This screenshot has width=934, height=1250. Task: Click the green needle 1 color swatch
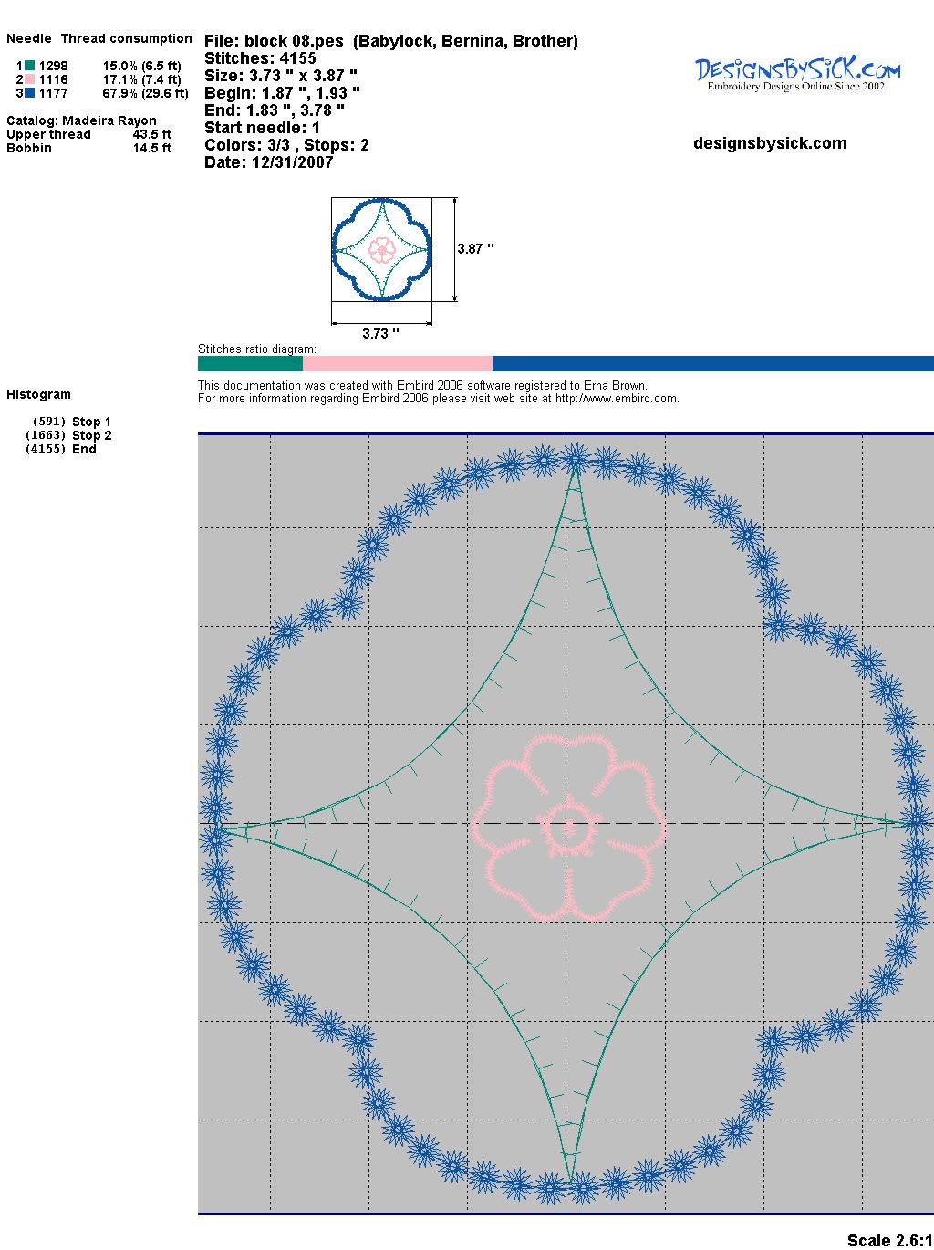(29, 66)
